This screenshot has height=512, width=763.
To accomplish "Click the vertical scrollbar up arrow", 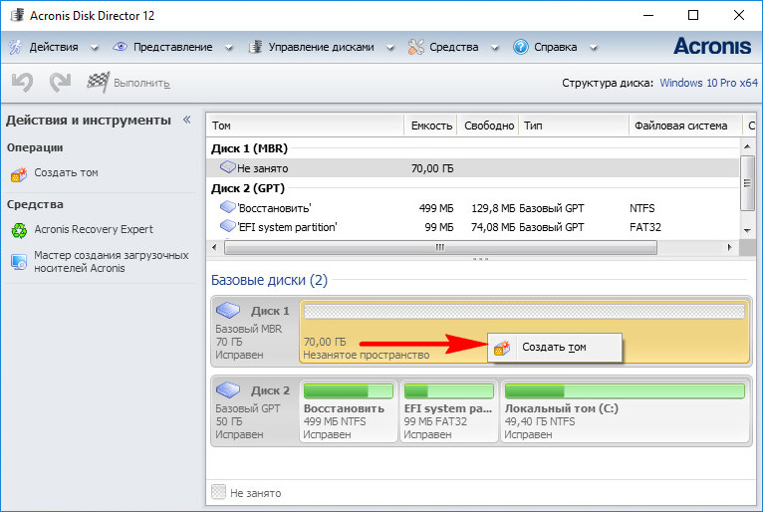I will pyautogui.click(x=747, y=145).
